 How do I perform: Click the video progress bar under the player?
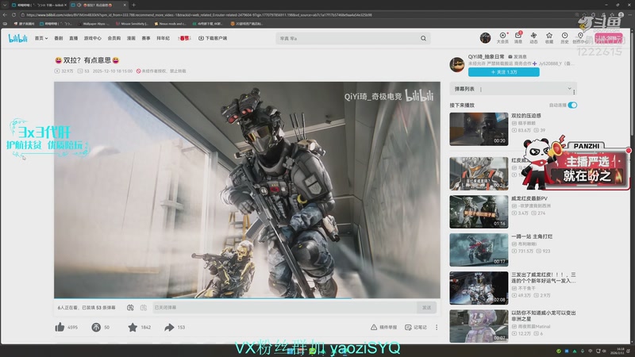(247, 299)
